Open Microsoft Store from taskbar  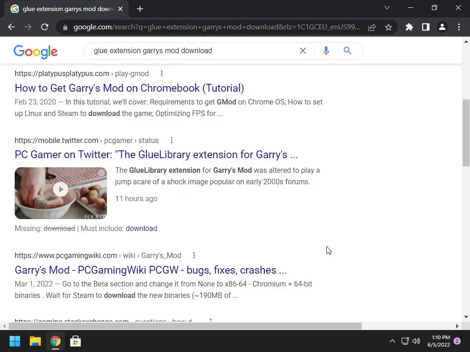[x=75, y=341]
